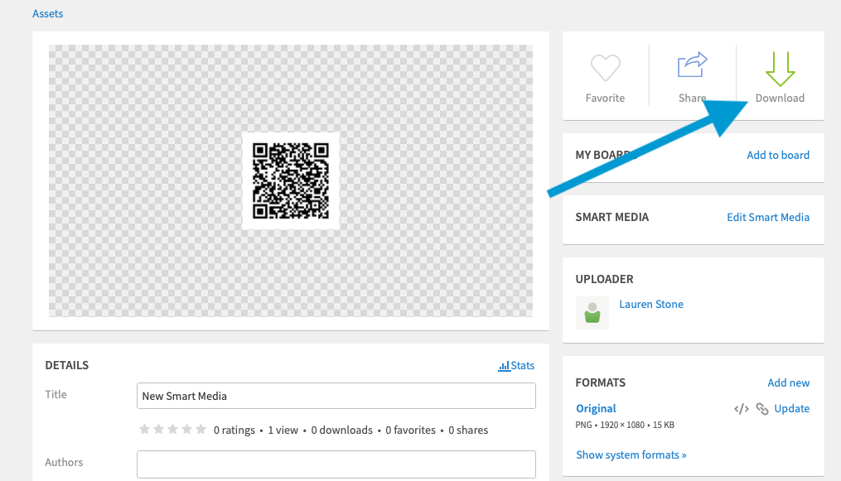Open Lauren Stone uploader profile

coord(651,304)
